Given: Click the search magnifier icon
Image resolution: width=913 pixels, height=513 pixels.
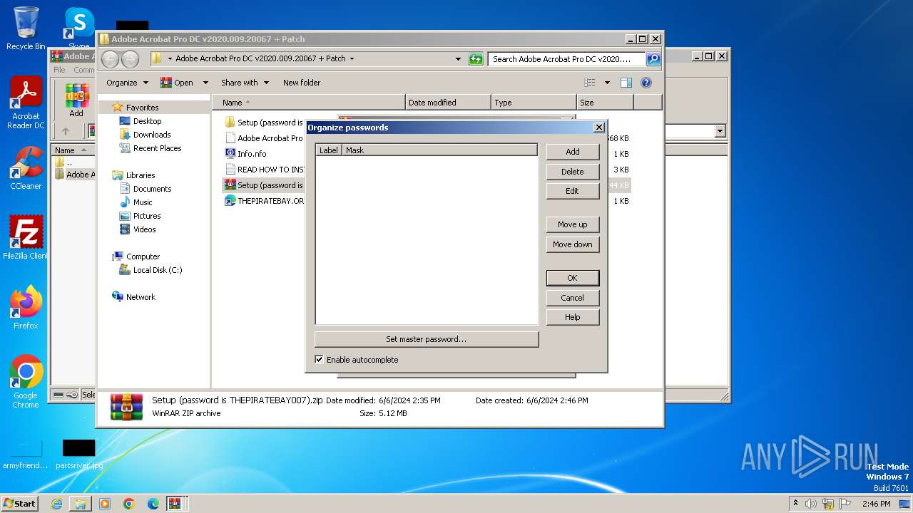Looking at the screenshot, I should [653, 59].
